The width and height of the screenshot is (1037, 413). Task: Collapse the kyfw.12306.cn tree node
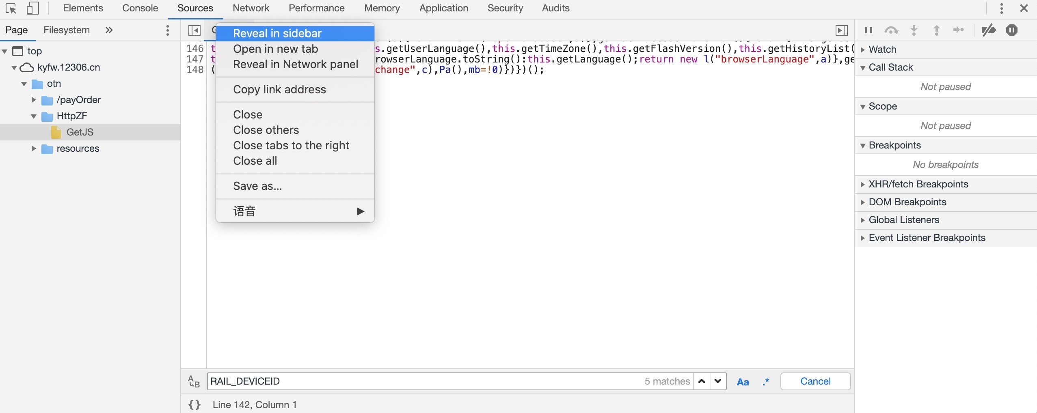point(15,67)
